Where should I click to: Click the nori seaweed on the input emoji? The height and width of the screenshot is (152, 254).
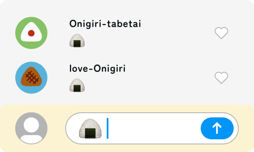click(x=90, y=133)
